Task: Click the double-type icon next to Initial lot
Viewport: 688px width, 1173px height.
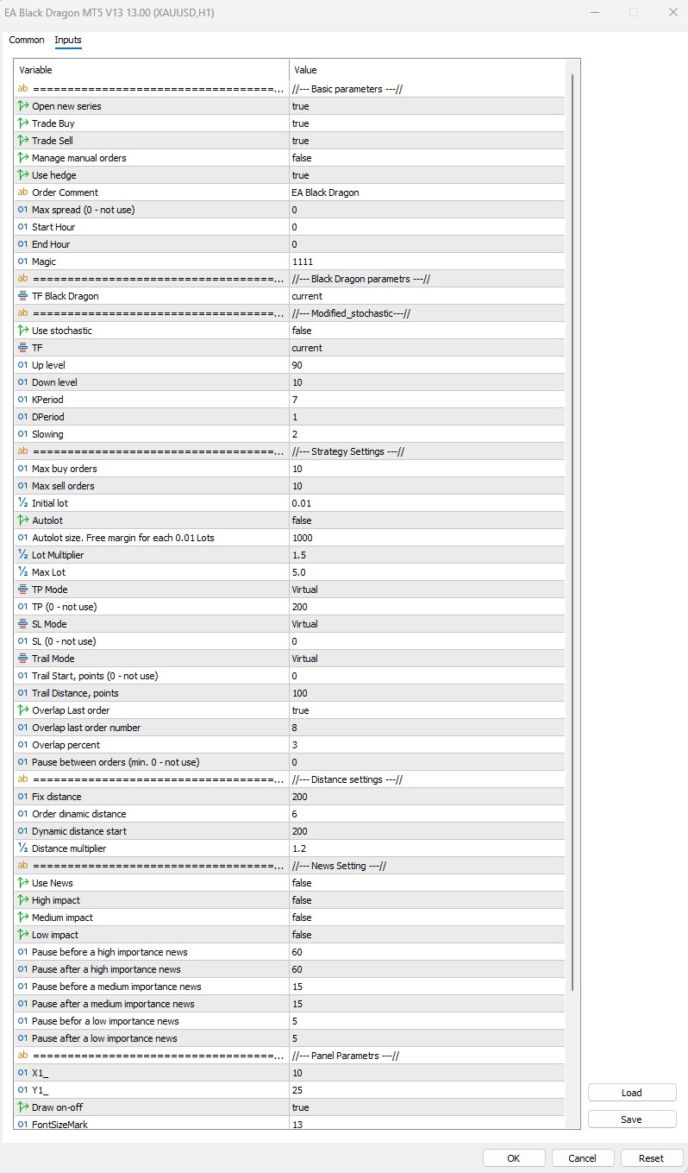Action: (23, 503)
